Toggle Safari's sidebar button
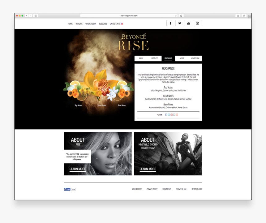This screenshot has width=266, height=223. click(36, 15)
